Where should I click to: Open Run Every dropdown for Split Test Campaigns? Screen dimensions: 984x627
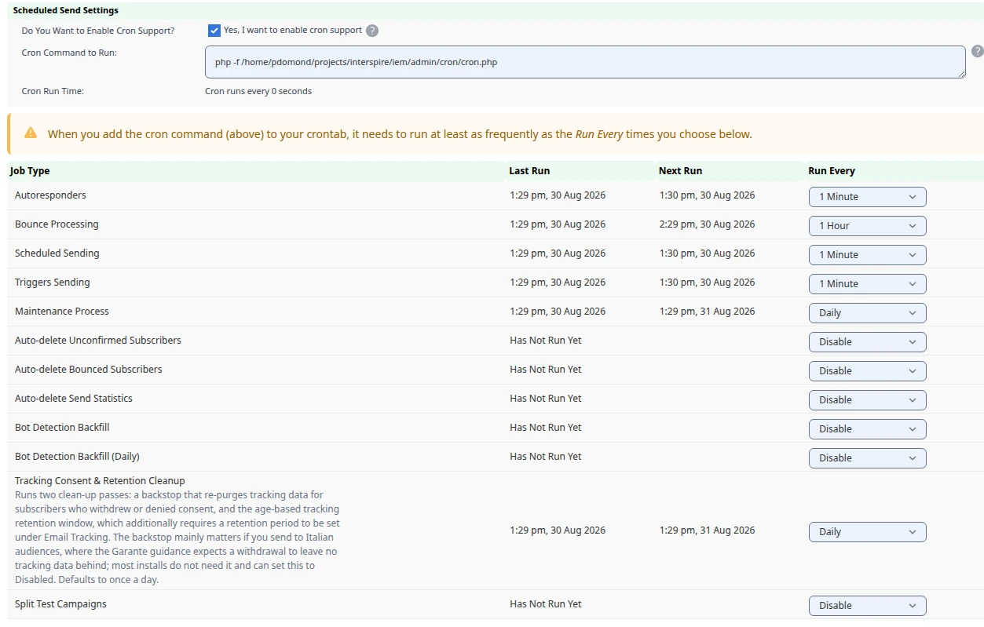click(x=867, y=606)
